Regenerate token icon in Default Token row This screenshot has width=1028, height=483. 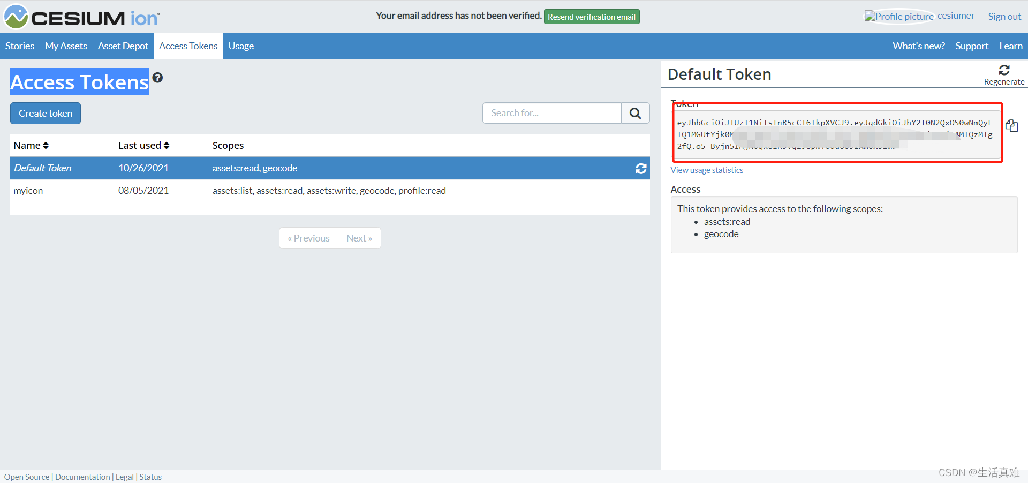(641, 169)
